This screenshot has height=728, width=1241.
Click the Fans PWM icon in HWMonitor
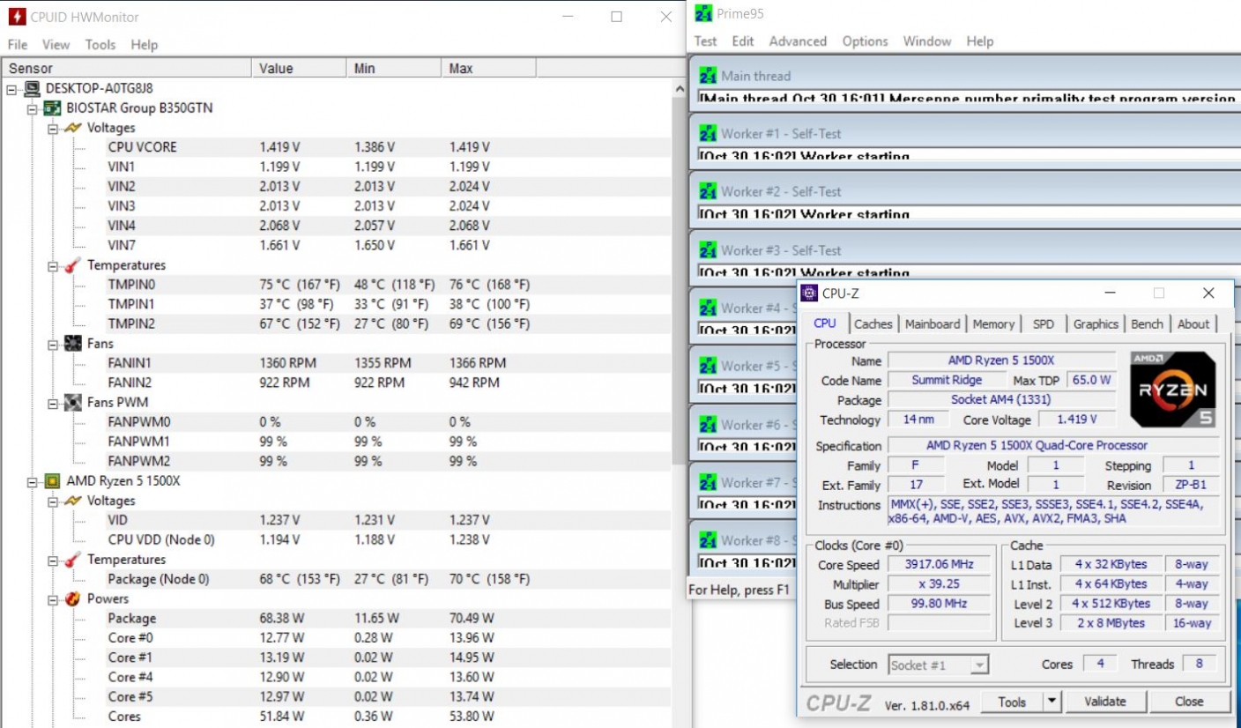click(74, 402)
